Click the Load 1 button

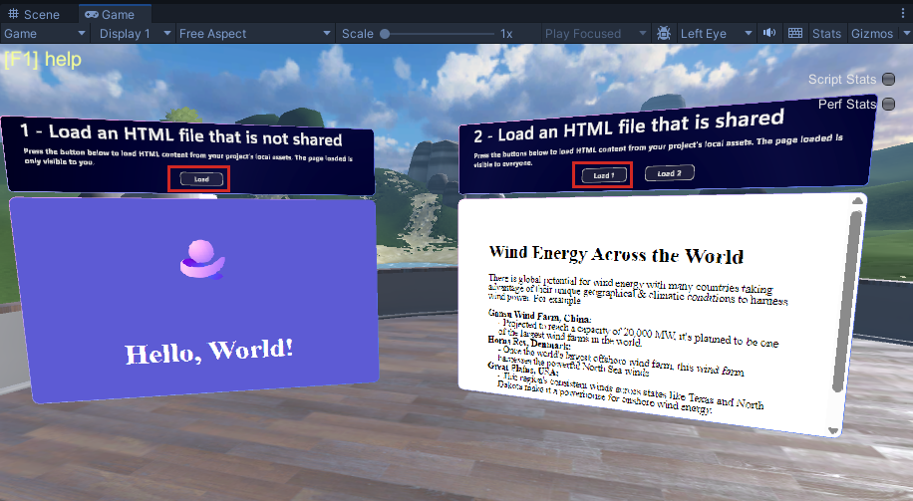604,175
